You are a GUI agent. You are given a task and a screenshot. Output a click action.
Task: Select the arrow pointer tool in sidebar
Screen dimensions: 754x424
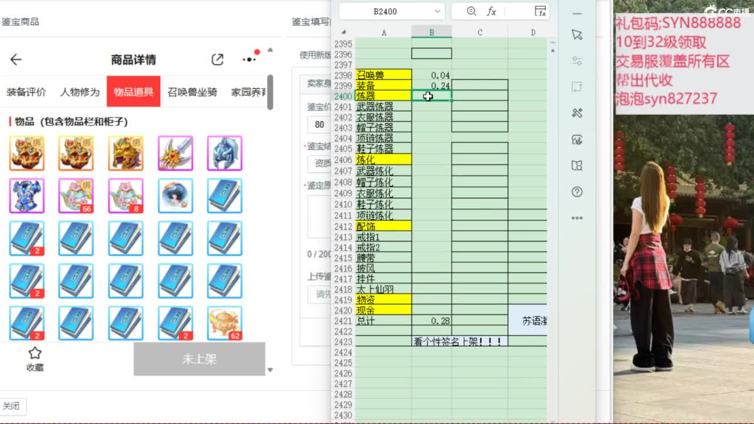tap(577, 35)
